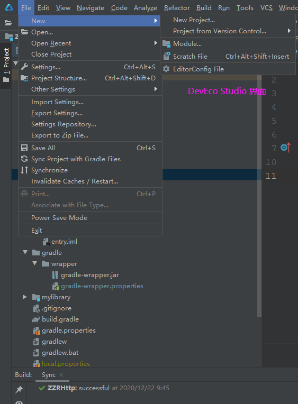The height and width of the screenshot is (404, 298).
Task: Click the open folder toolbar icon
Action: 8,23
